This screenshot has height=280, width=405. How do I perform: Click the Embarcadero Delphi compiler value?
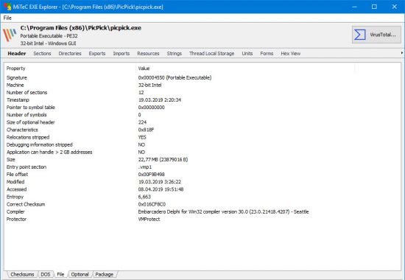coord(223,211)
